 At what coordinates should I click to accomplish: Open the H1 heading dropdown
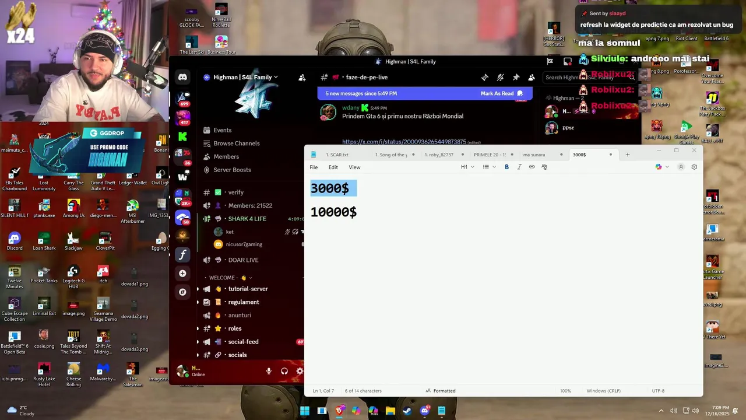point(467,167)
